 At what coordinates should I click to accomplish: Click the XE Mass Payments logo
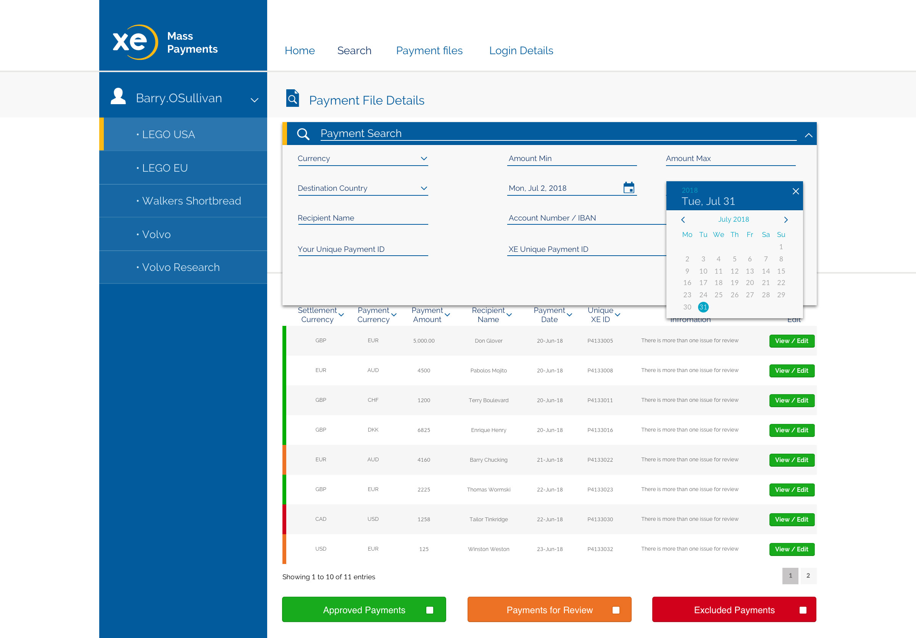tap(135, 42)
